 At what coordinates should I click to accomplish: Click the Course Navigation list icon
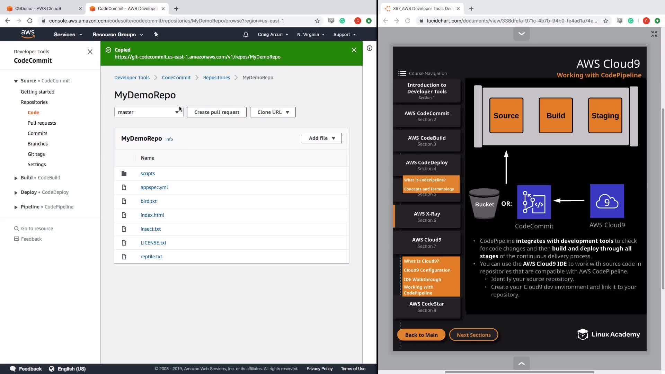402,73
